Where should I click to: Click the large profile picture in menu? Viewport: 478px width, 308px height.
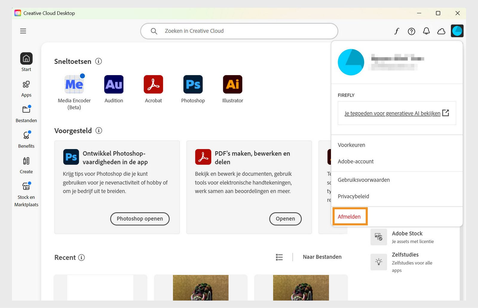[x=351, y=62]
